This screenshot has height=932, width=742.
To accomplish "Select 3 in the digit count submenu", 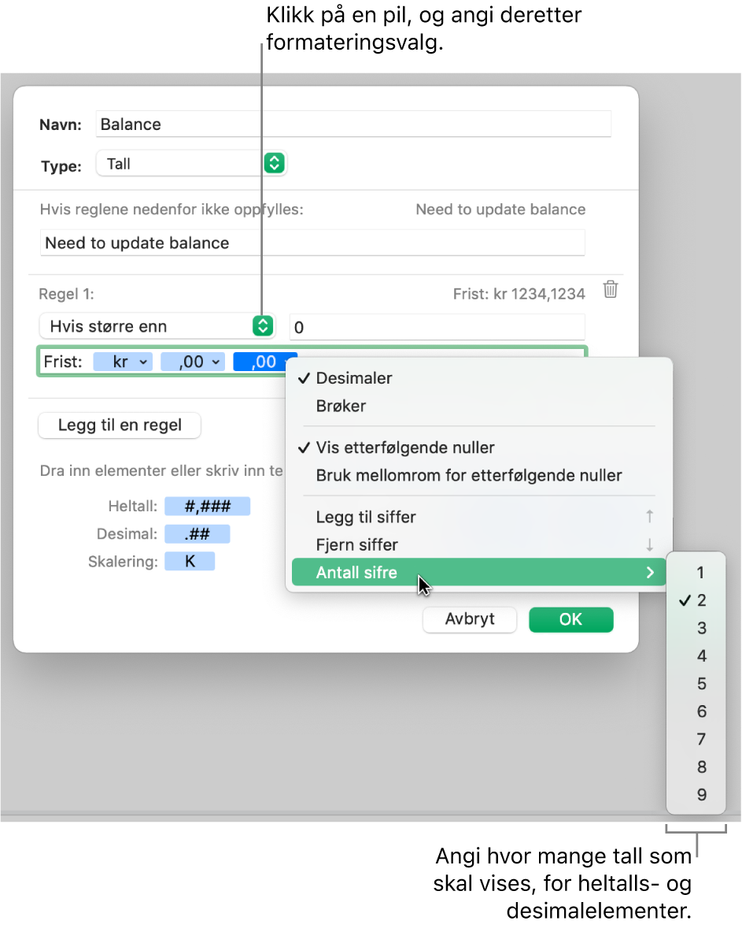I will click(696, 628).
